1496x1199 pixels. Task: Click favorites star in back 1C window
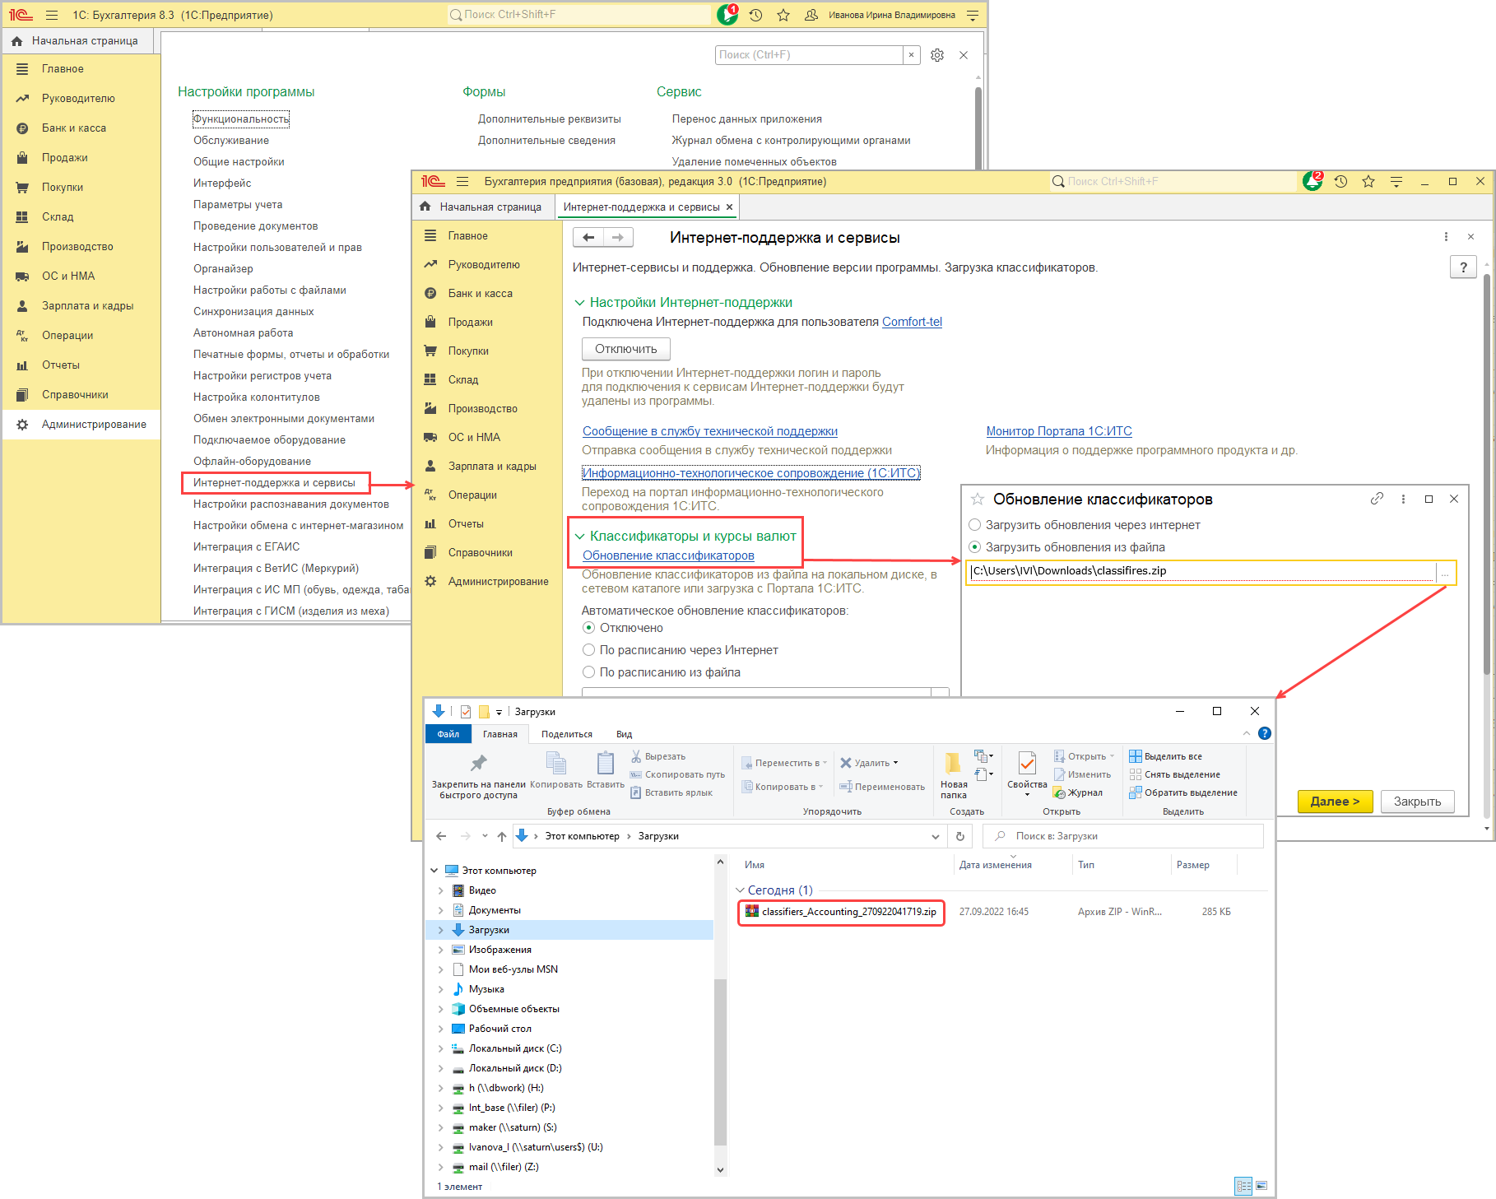pyautogui.click(x=783, y=15)
